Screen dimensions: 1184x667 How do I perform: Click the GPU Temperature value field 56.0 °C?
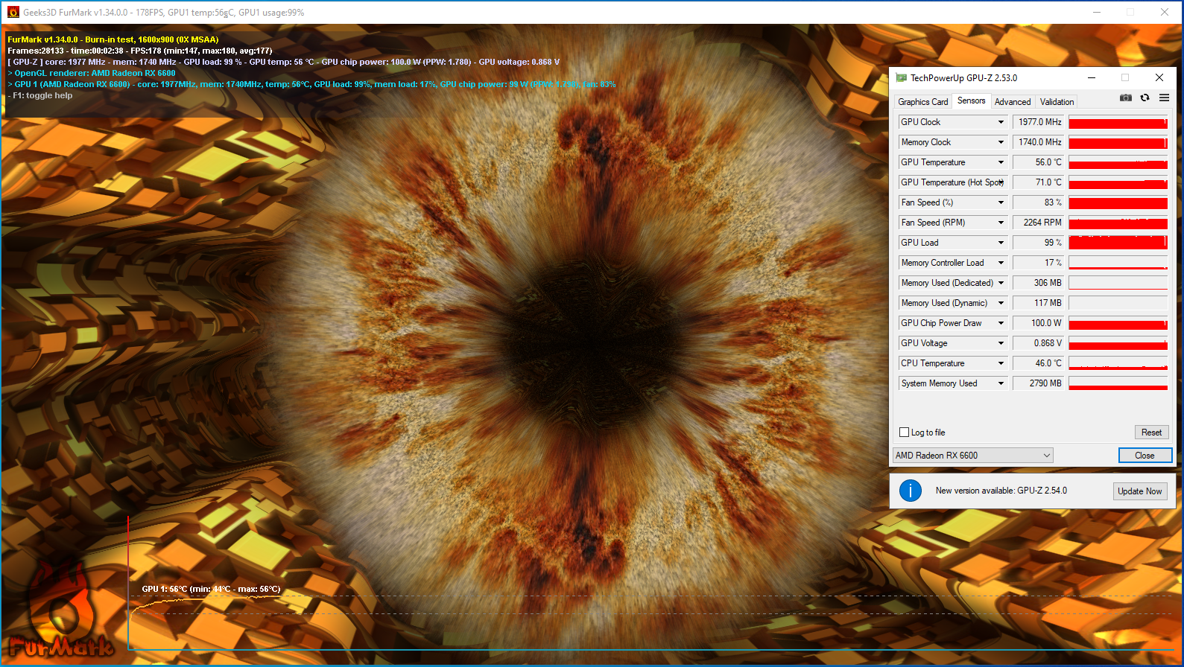point(1038,162)
